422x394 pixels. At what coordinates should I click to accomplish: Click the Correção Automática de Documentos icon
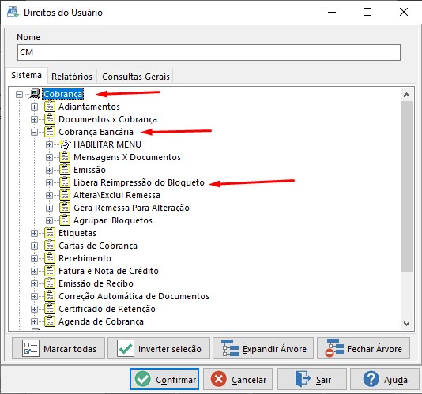coord(50,296)
